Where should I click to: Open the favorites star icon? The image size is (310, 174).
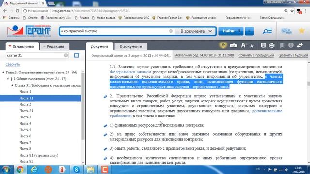301,31
